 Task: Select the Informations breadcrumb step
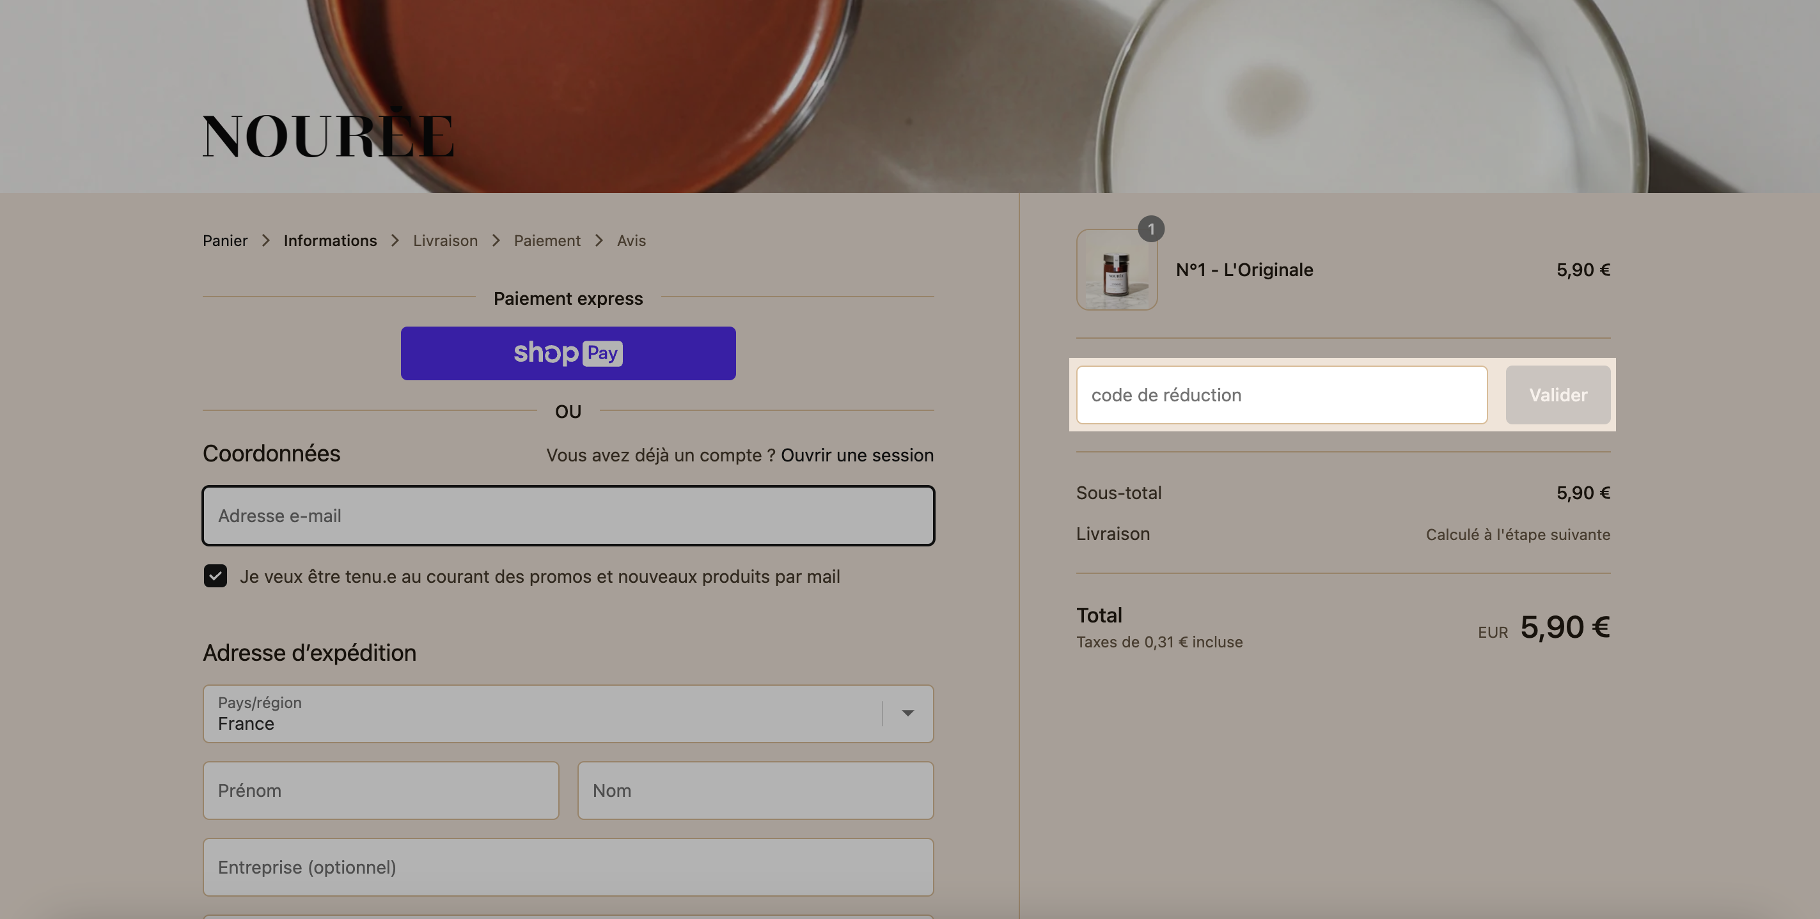point(330,241)
